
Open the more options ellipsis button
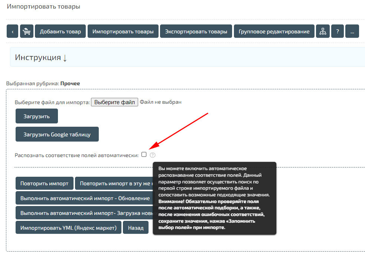click(x=352, y=31)
